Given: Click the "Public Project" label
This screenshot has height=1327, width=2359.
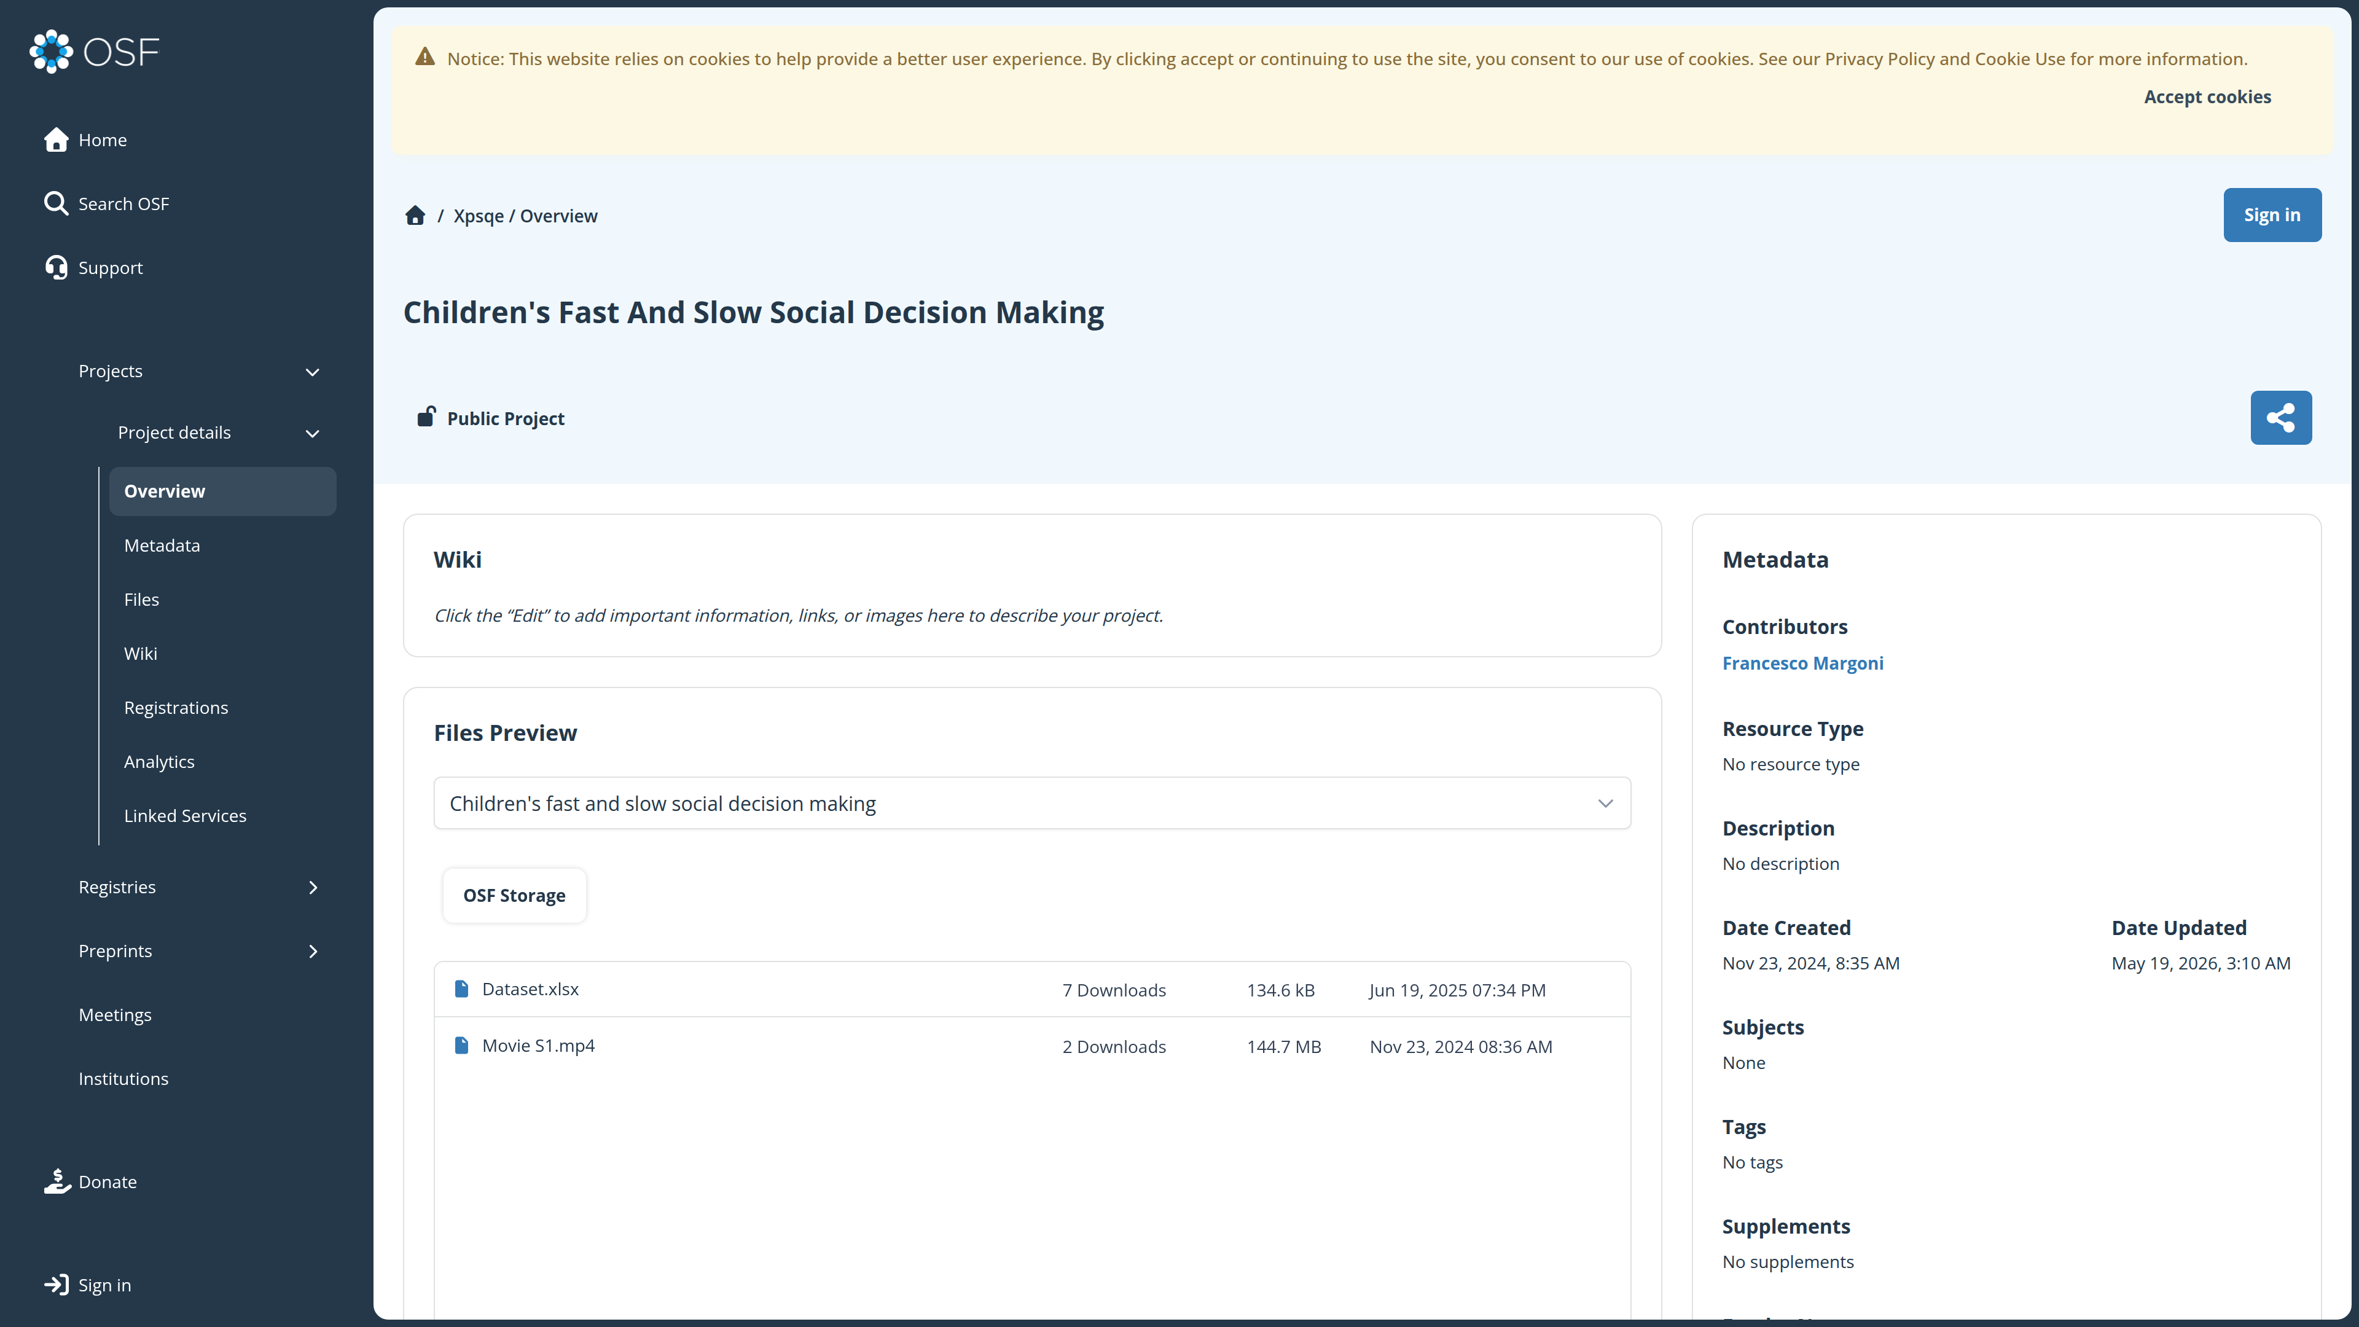Looking at the screenshot, I should (x=506, y=418).
